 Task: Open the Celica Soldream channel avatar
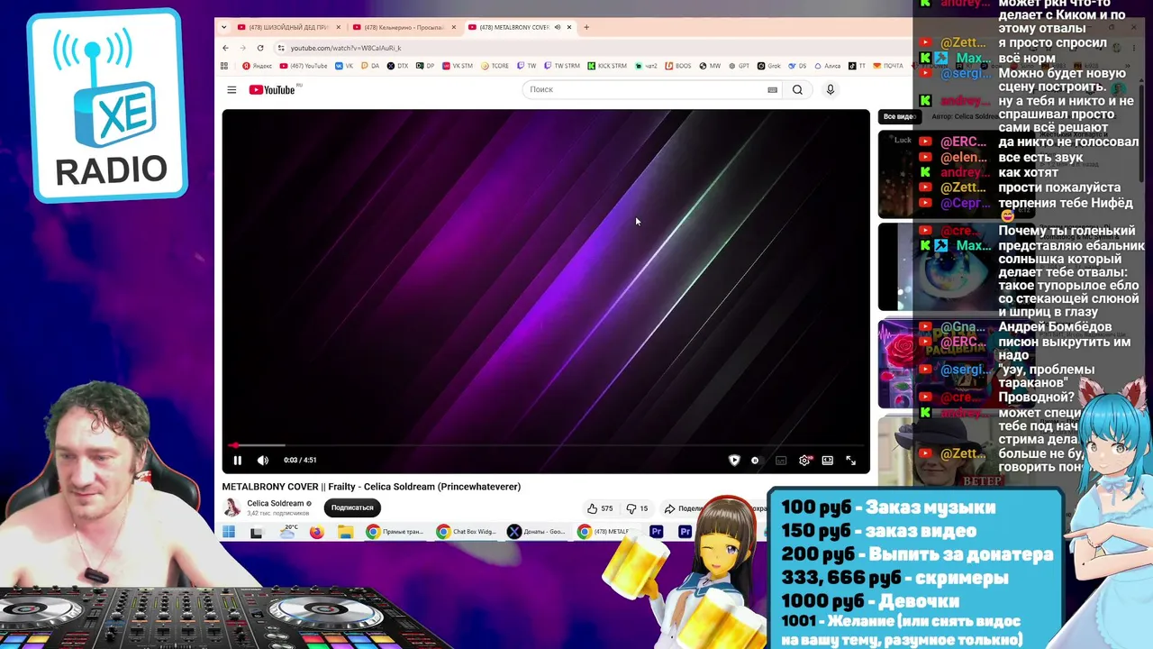[x=232, y=507]
